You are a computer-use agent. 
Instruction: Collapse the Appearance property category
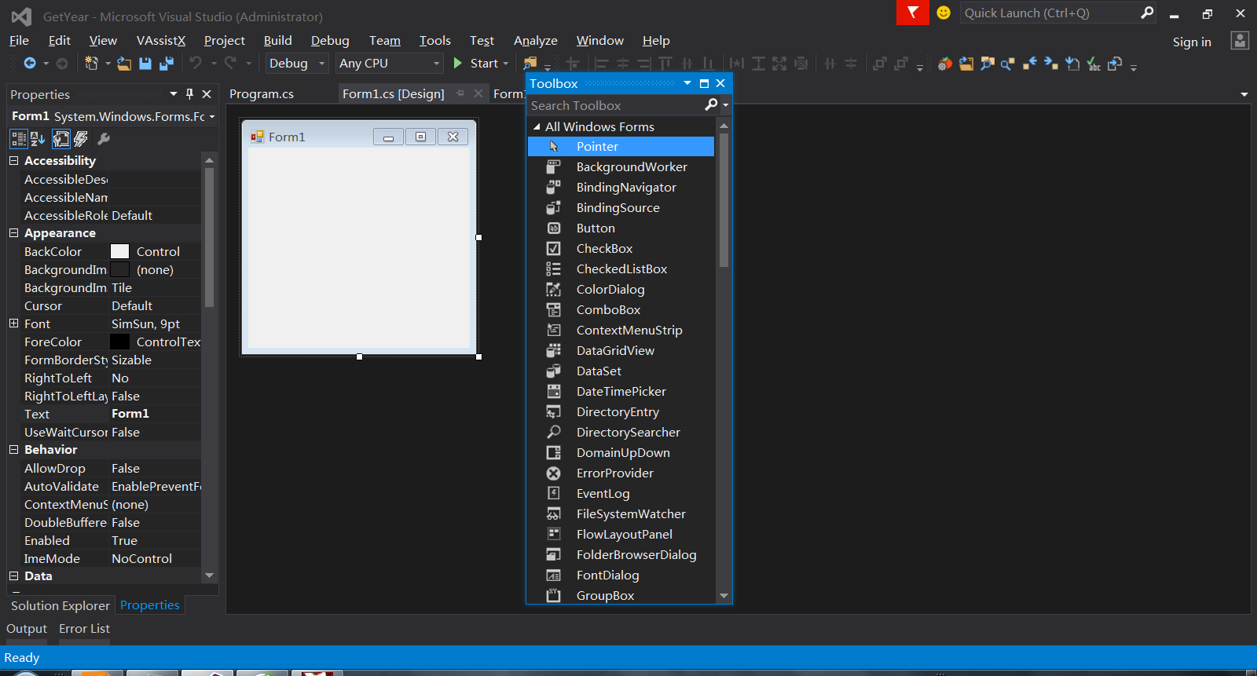(x=13, y=233)
